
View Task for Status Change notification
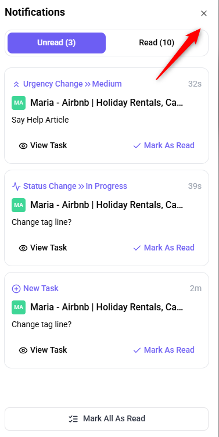[43, 248]
